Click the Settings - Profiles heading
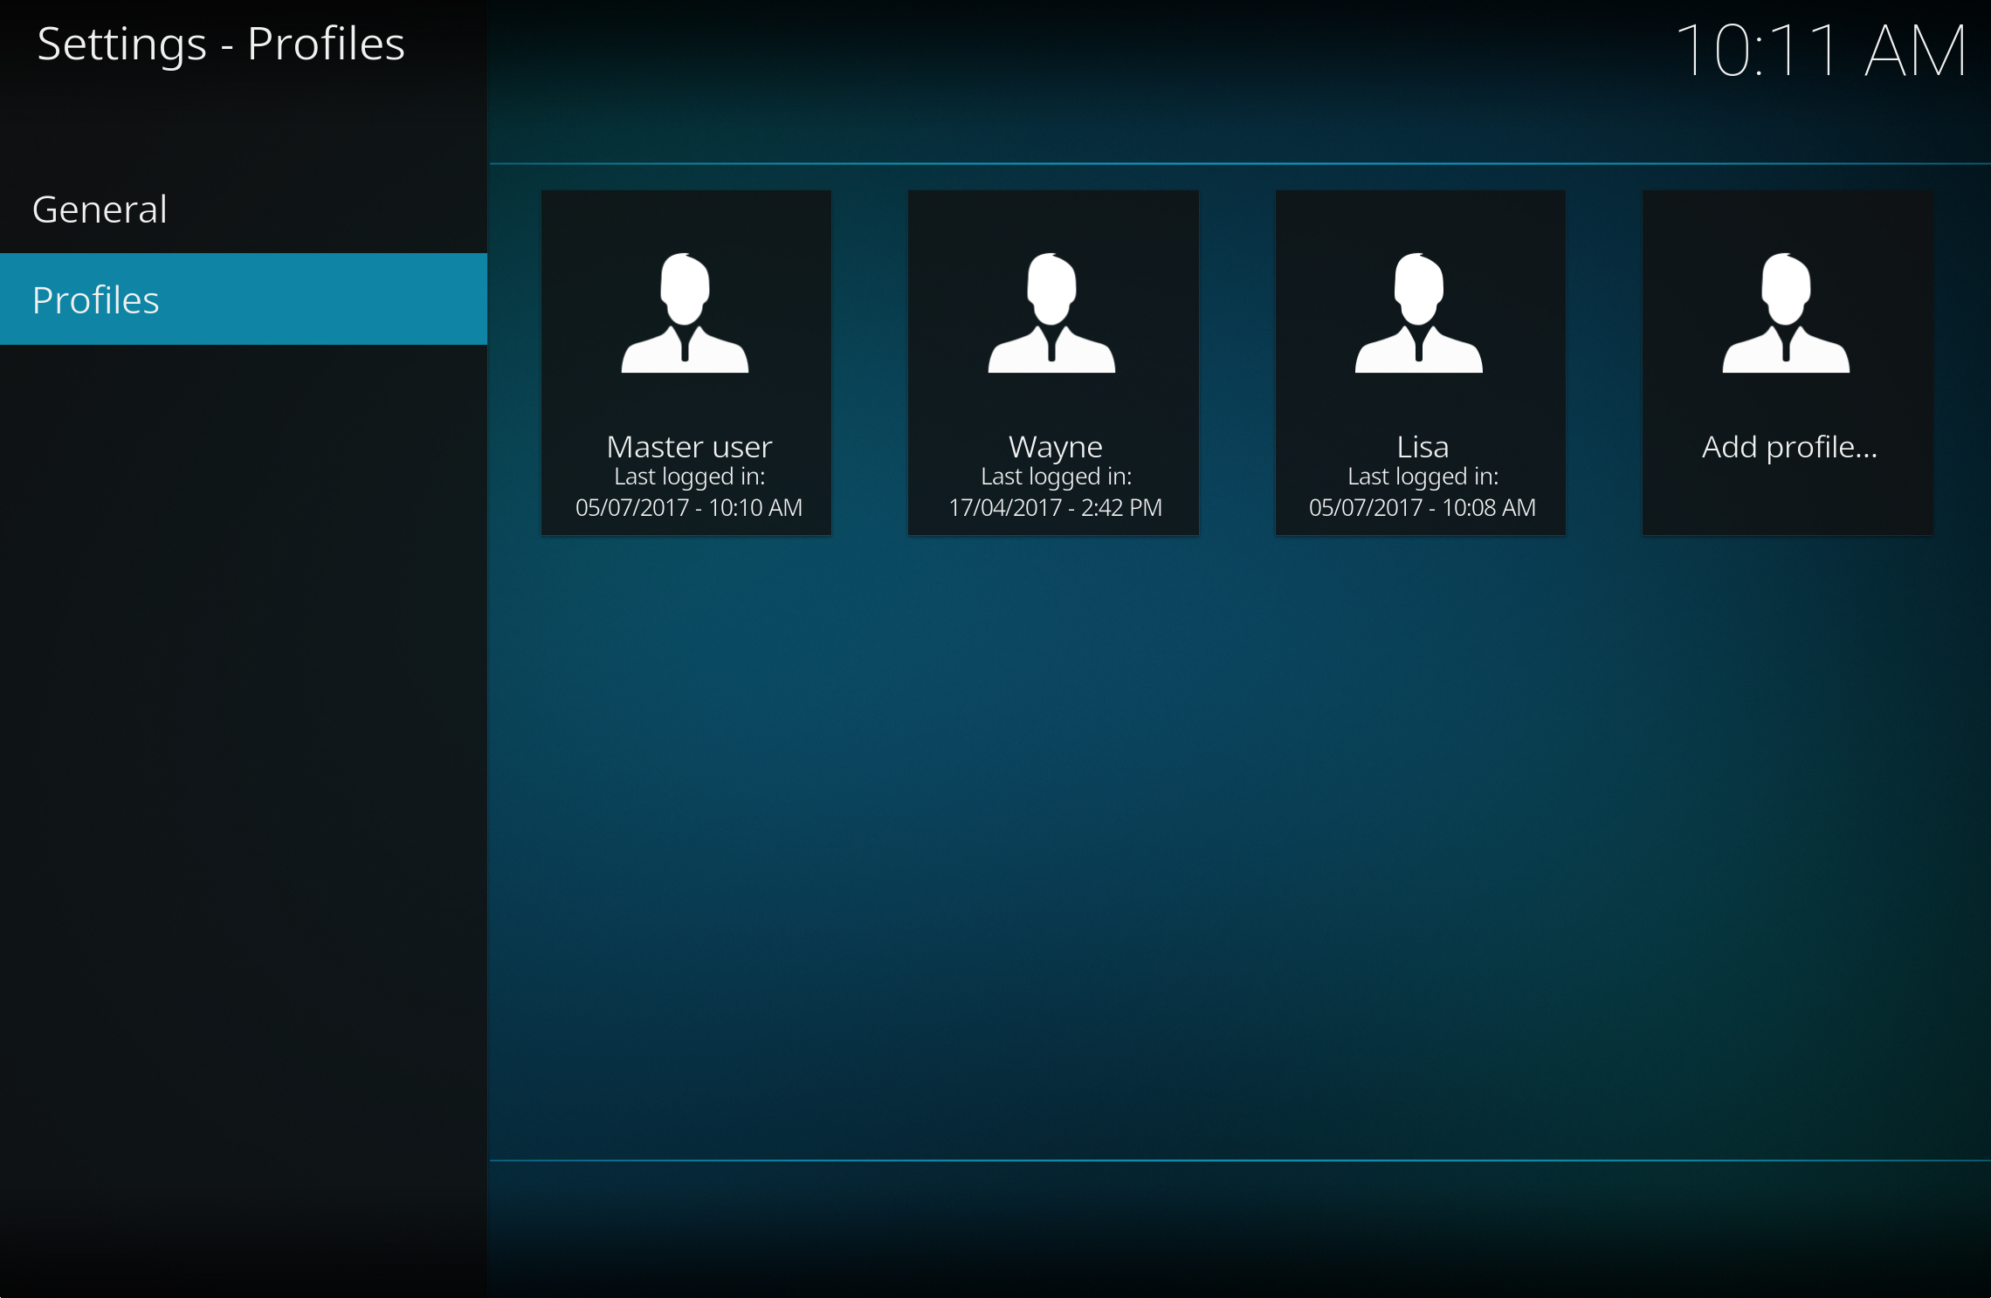Screen dimensions: 1991x1298 tap(221, 45)
